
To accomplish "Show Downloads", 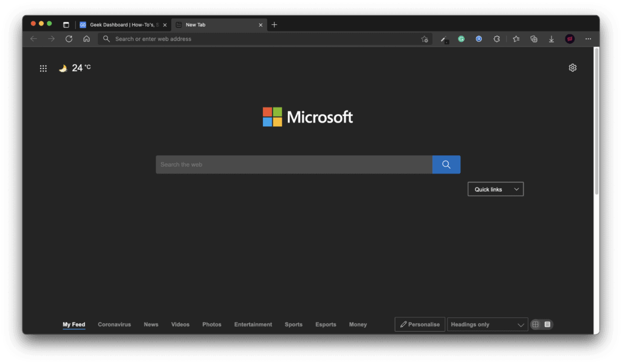I will (x=552, y=39).
